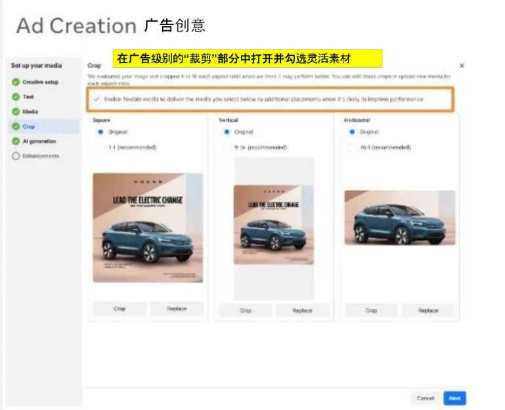Click Crop button under Vertical preview

(x=246, y=310)
